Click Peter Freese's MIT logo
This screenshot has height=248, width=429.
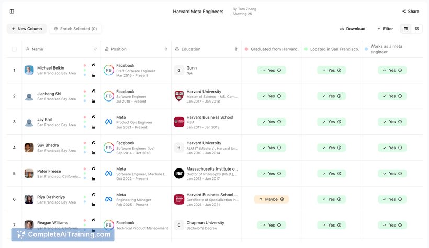pyautogui.click(x=179, y=173)
